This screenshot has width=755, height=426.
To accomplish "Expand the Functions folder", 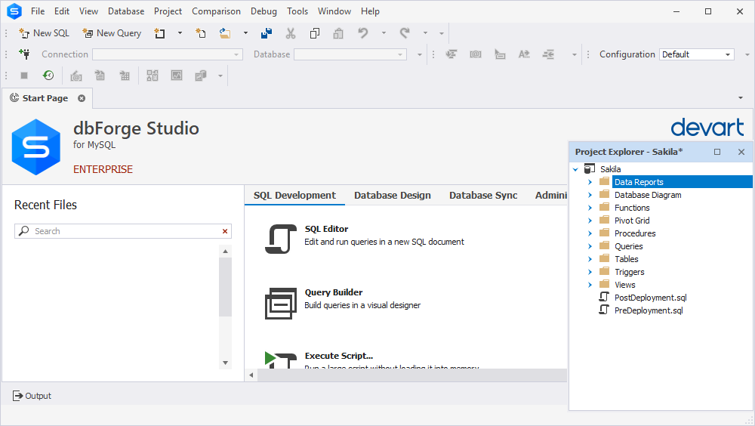I will coord(590,208).
